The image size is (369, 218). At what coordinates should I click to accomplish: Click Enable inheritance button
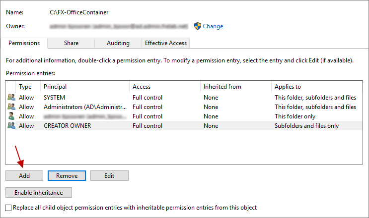39,192
